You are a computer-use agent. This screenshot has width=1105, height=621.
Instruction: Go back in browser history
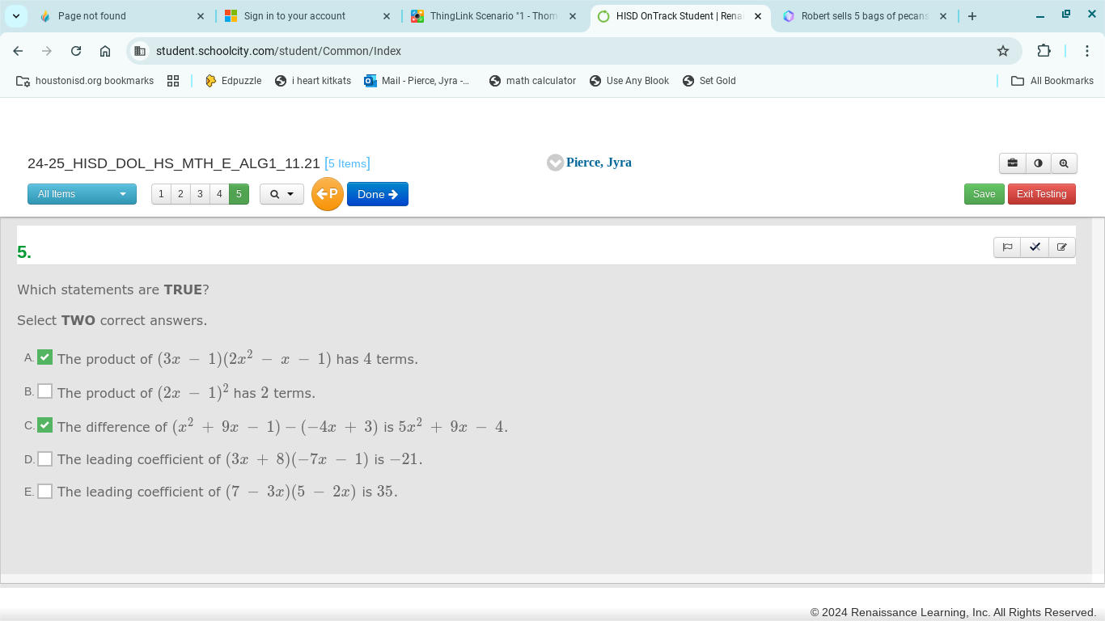tap(18, 51)
